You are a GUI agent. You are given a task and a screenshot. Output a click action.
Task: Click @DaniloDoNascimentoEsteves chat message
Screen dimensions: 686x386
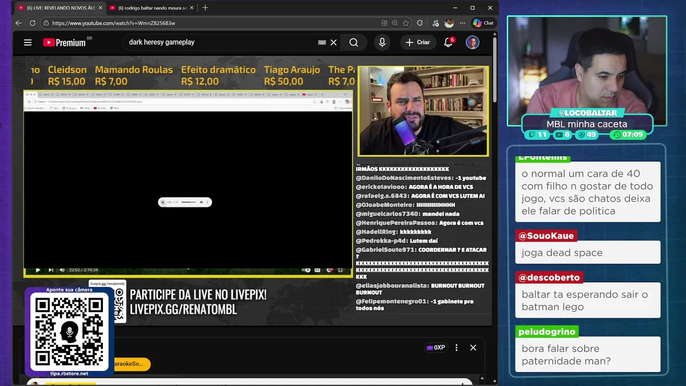click(421, 178)
